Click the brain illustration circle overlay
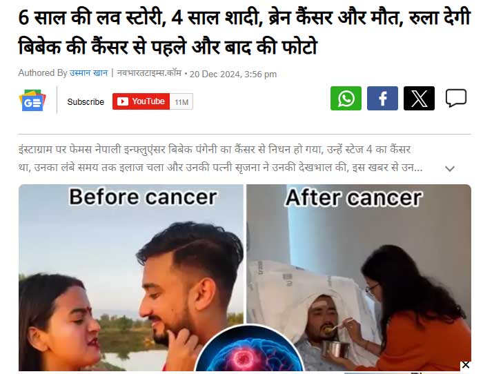Screen dimensions: 483x374 [248, 348]
